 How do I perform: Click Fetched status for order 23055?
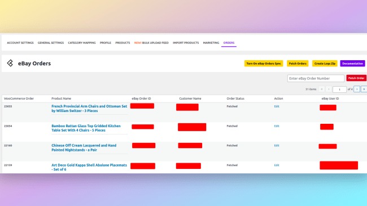pyautogui.click(x=232, y=106)
